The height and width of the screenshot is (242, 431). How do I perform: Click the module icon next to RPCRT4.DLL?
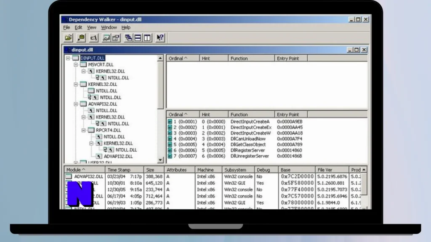point(91,130)
